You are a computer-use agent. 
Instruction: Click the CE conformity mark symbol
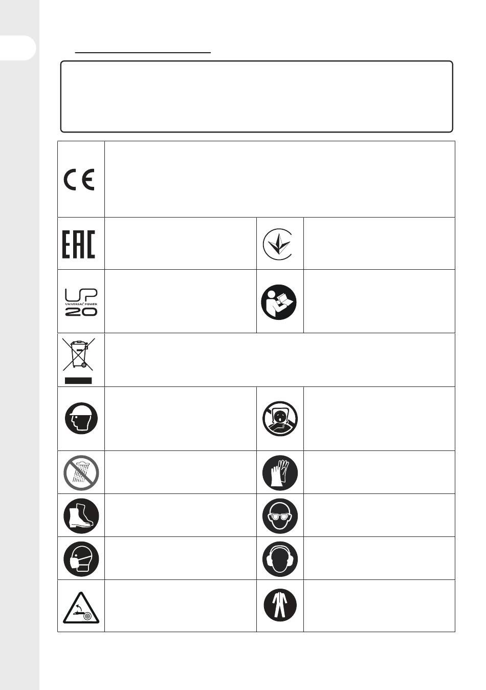pos(79,180)
